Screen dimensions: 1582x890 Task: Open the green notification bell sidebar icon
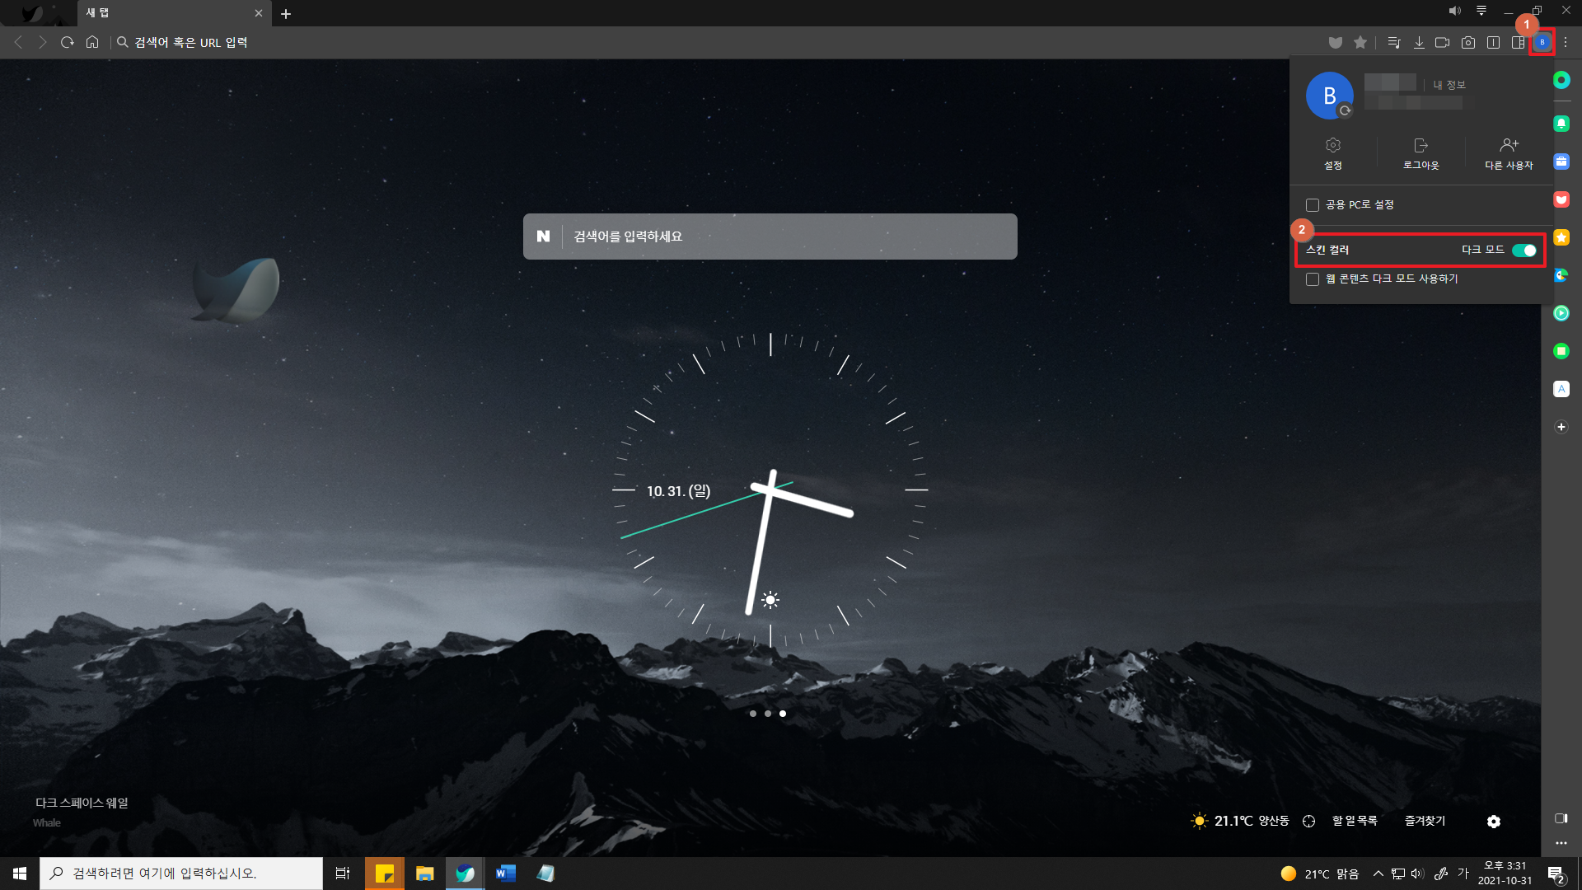pyautogui.click(x=1561, y=124)
